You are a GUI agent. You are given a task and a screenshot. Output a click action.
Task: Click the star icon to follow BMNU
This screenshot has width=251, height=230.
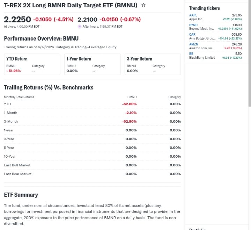pyautogui.click(x=144, y=5)
